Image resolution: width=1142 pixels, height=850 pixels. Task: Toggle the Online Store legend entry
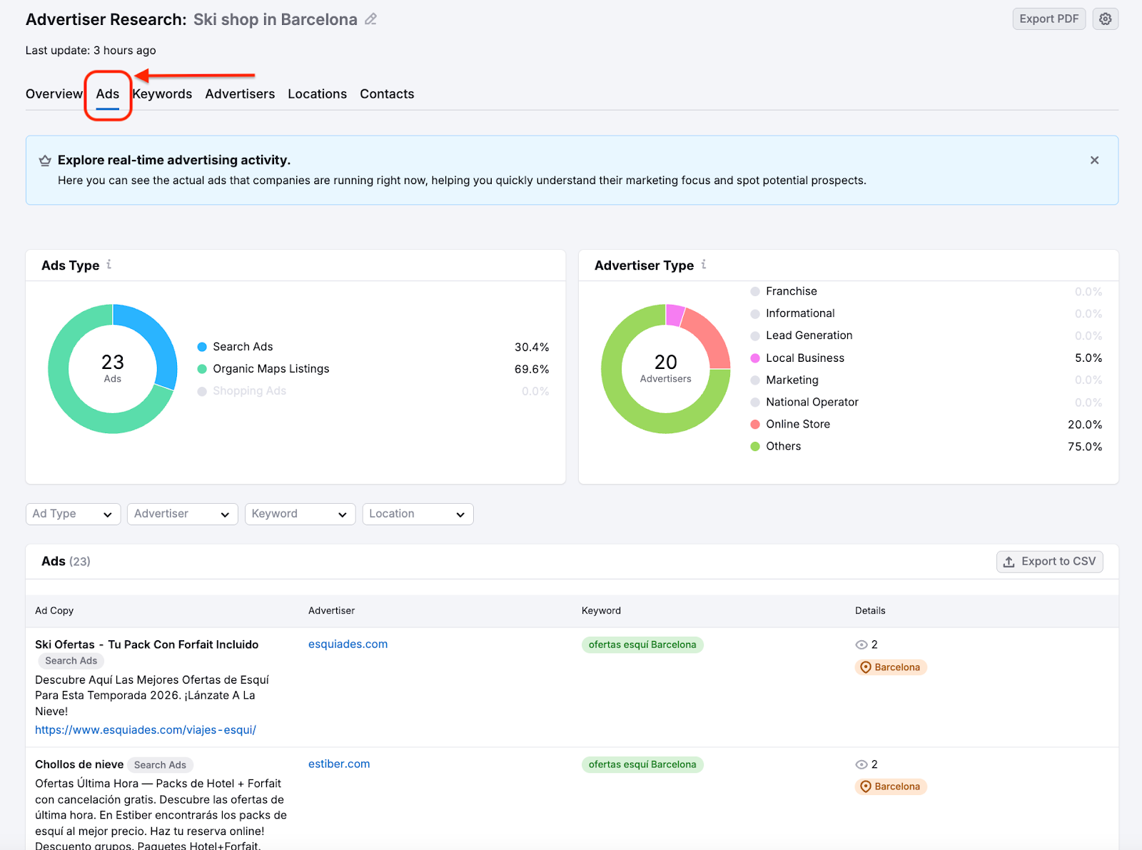(x=797, y=424)
